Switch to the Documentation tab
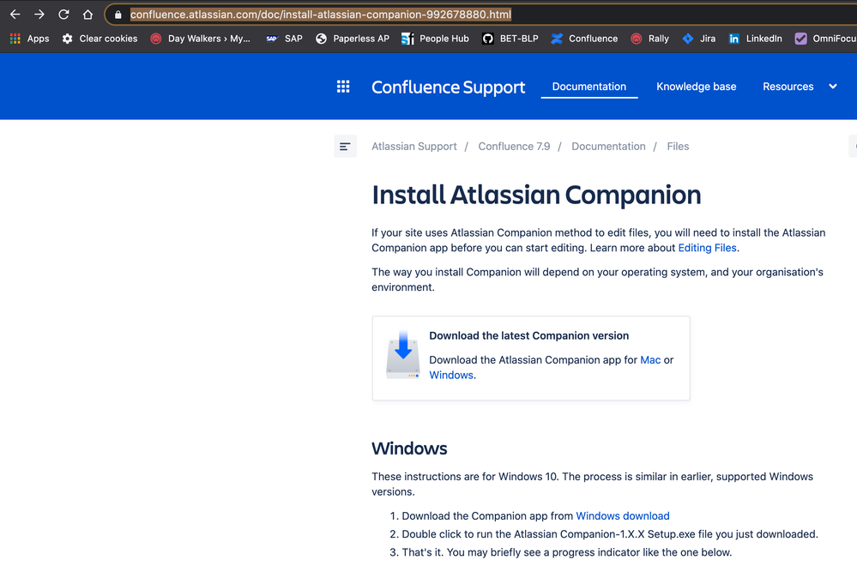The image size is (857, 584). tap(589, 87)
